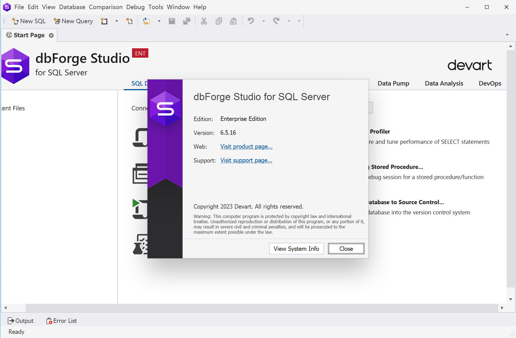This screenshot has height=338, width=516.
Task: Click the Database to Source Control heading
Action: tap(406, 202)
